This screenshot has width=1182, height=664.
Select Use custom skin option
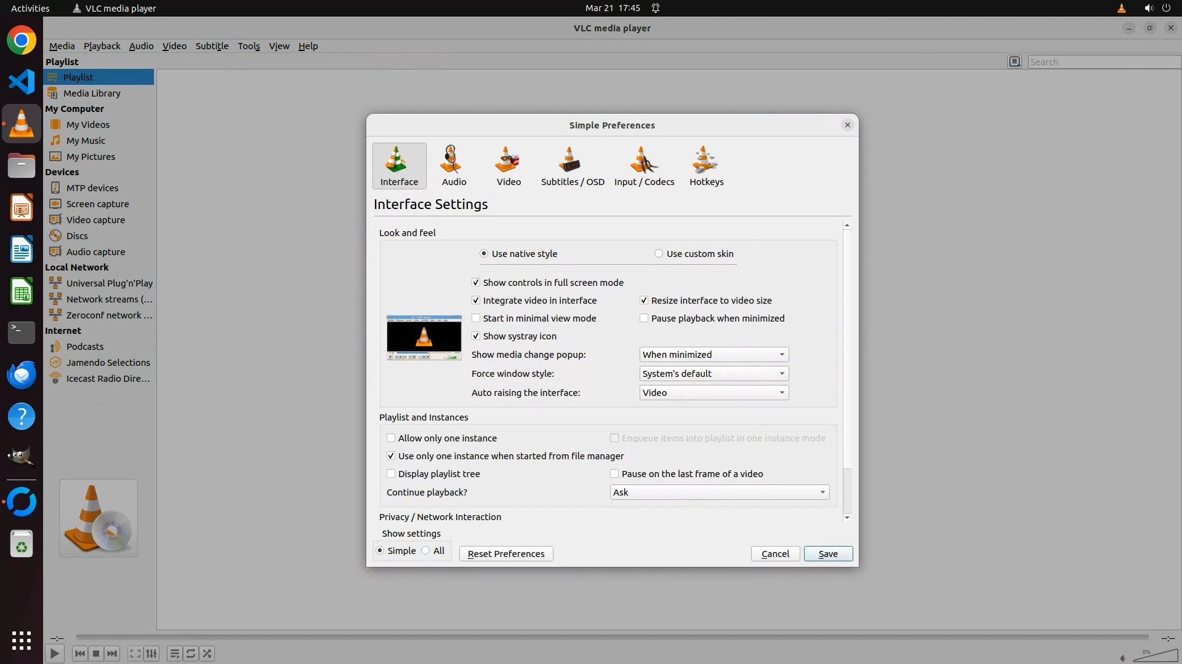(x=659, y=254)
